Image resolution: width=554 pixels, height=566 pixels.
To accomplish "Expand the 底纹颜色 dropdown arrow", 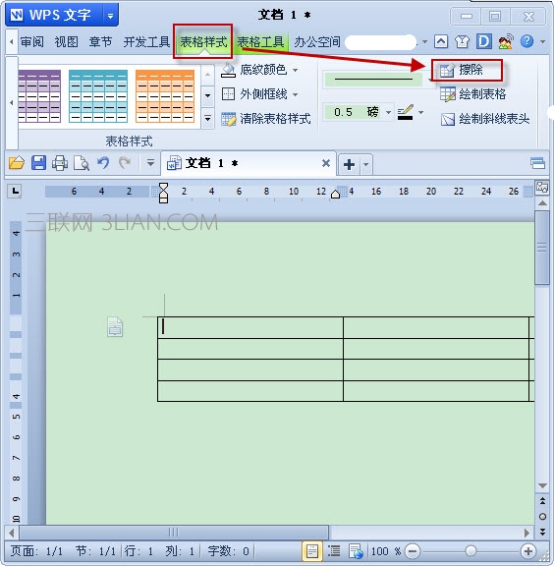I will click(296, 70).
